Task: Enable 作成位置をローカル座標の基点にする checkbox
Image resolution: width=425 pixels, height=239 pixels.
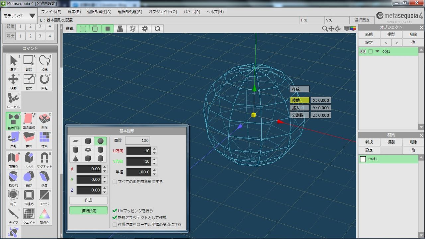Action: click(115, 225)
